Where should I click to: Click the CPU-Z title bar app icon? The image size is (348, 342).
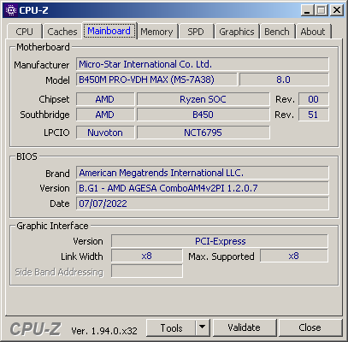(x=11, y=10)
